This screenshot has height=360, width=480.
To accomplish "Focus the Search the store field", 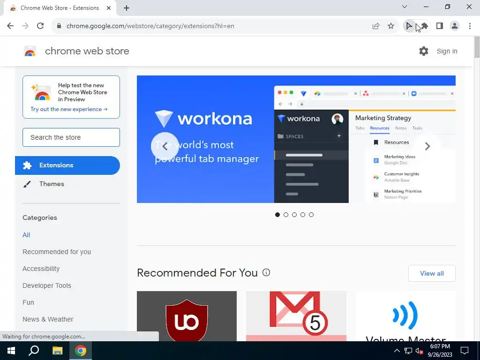I will [71, 137].
